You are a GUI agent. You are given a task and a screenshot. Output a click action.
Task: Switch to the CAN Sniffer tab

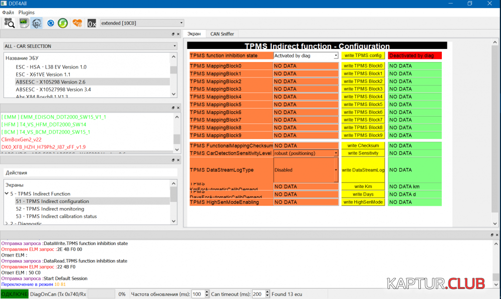click(x=222, y=34)
